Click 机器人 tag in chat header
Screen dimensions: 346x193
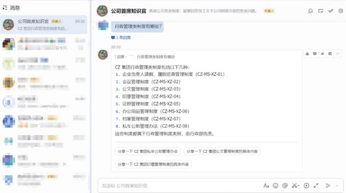click(x=269, y=11)
